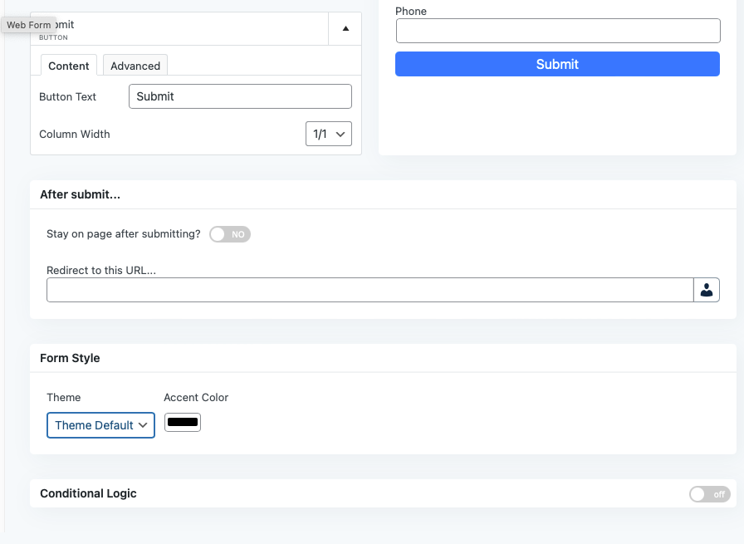The height and width of the screenshot is (544, 744).
Task: Pick the black Accent Color swatch
Action: [183, 423]
